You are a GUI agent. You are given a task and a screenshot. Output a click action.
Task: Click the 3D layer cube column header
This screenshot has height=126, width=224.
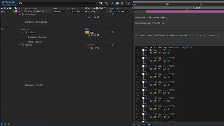[x=105, y=8]
